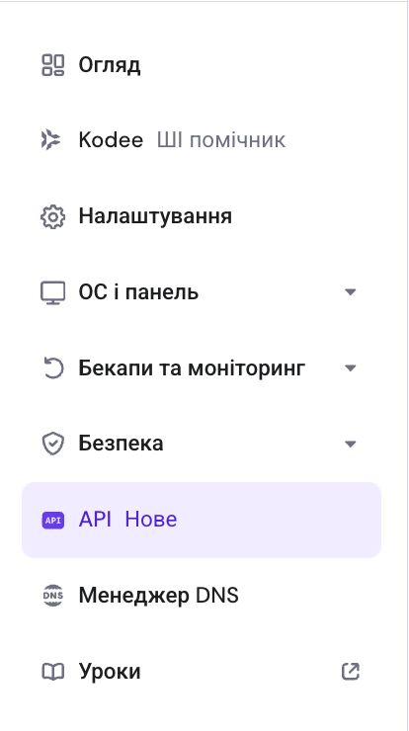Select the Менеджер DNS menu entry
This screenshot has height=731, width=409.
[202, 596]
